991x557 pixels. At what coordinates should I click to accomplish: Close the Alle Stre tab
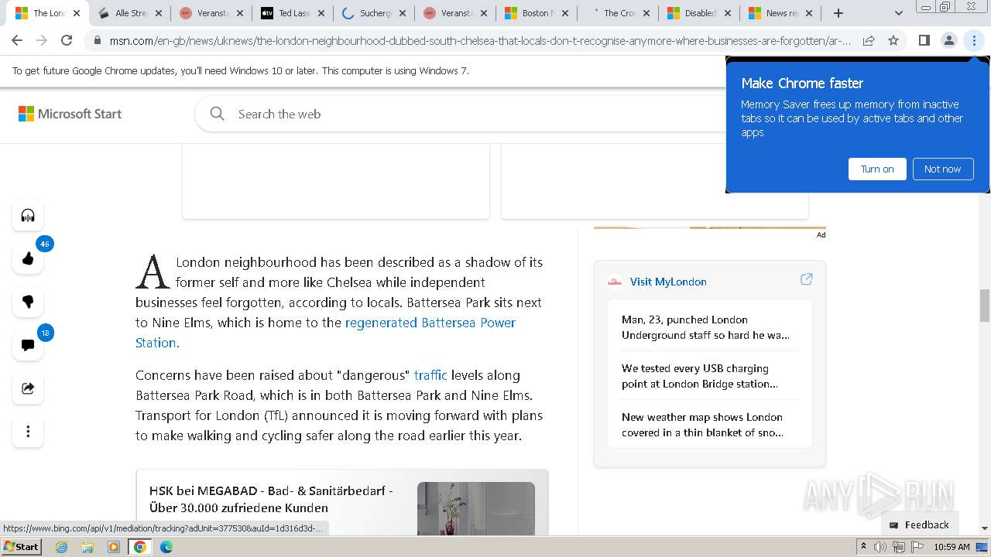coord(158,13)
